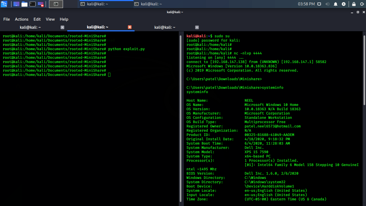Click 'Microsoft Windows 10 Home' OS name
This screenshot has height=206, width=366.
(x=271, y=105)
